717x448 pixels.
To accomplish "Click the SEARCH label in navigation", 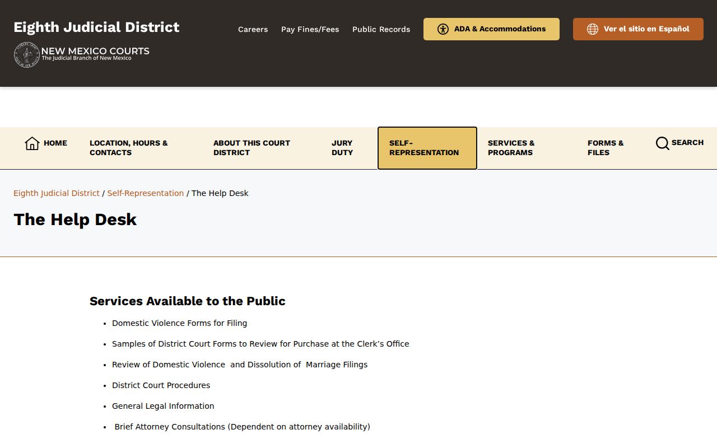I will point(687,143).
